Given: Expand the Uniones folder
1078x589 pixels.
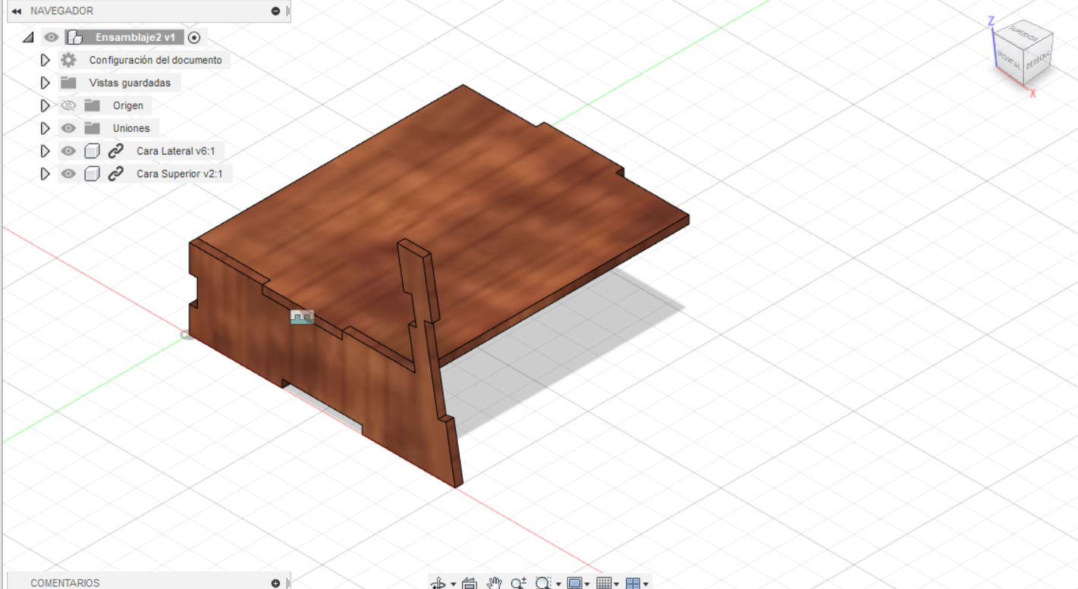Looking at the screenshot, I should (45, 128).
